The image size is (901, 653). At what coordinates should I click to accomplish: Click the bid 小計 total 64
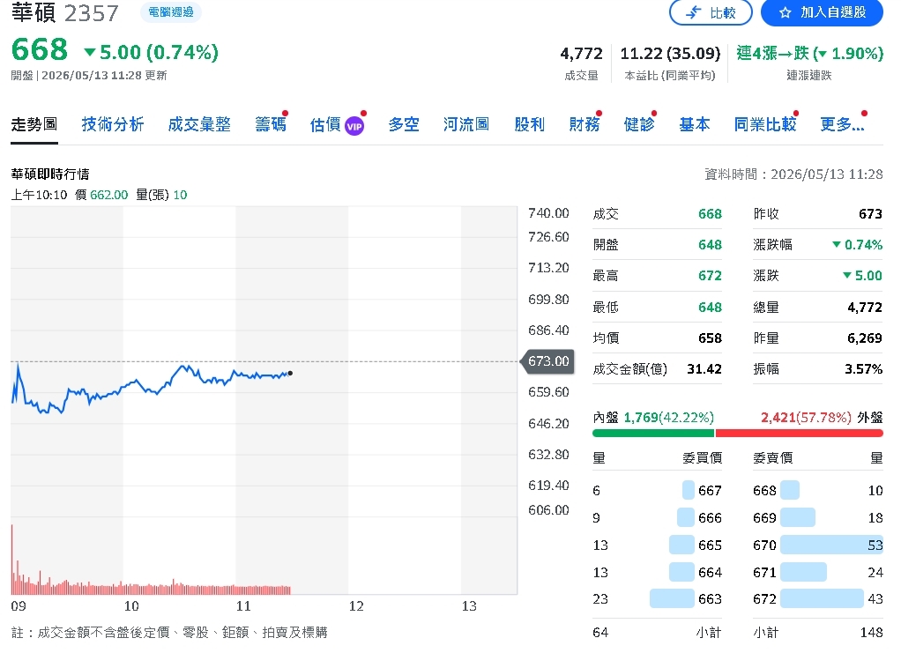[x=600, y=633]
